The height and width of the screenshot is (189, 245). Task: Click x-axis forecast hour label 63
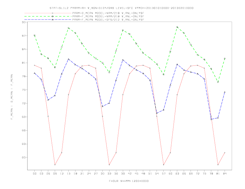[x=177, y=174]
